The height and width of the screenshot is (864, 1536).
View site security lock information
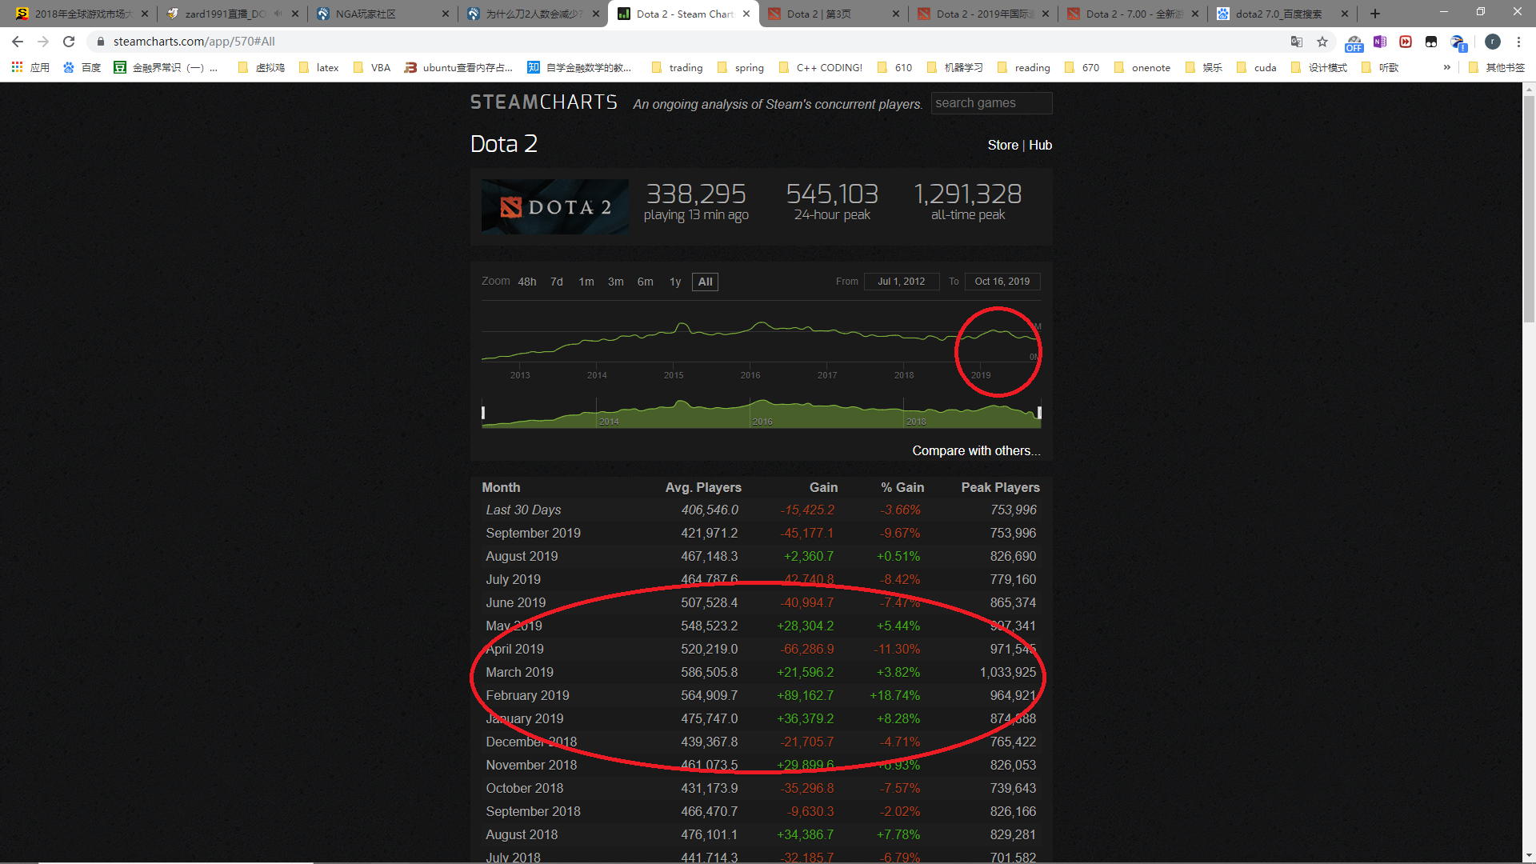pyautogui.click(x=101, y=42)
